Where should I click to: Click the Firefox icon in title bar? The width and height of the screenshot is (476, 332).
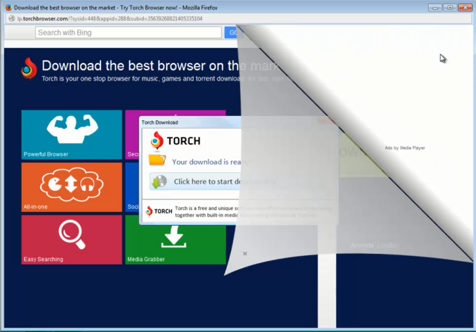click(9, 8)
